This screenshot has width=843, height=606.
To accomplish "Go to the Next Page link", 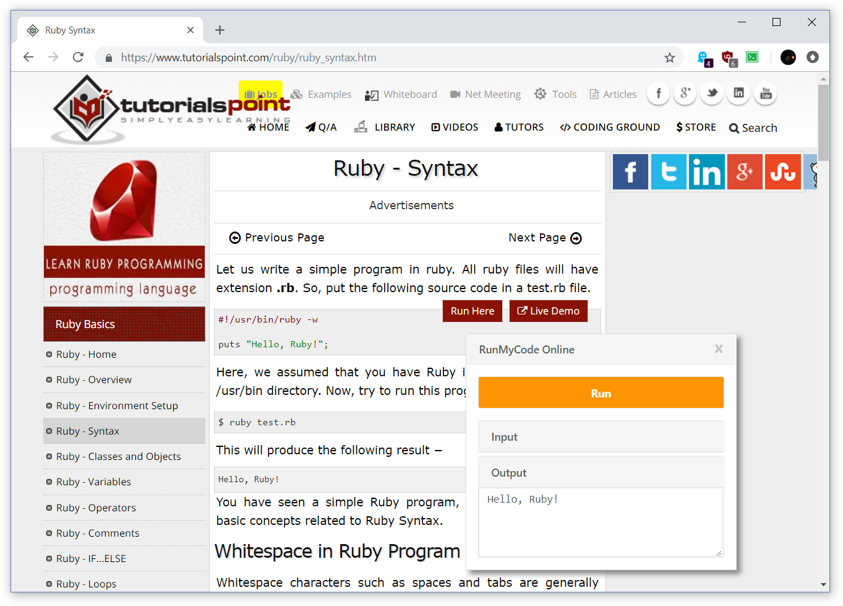I will 545,238.
